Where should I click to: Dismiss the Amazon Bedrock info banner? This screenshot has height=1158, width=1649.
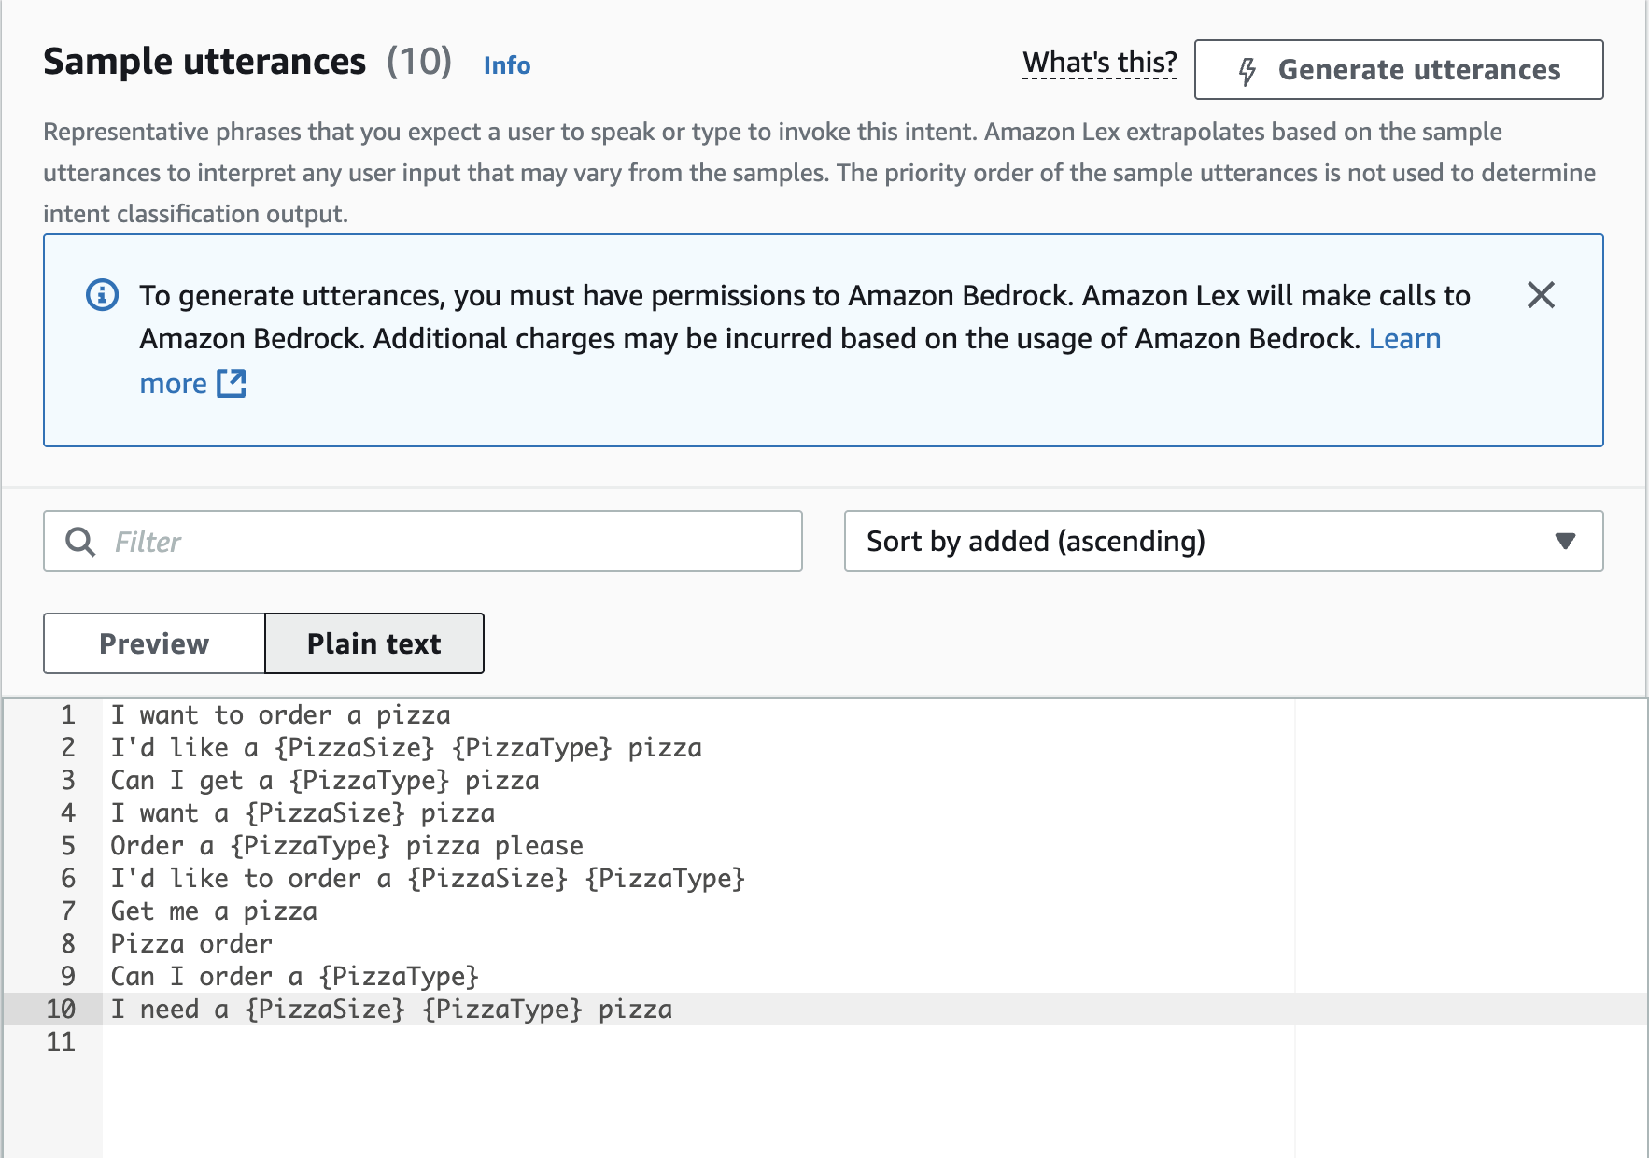1541,295
